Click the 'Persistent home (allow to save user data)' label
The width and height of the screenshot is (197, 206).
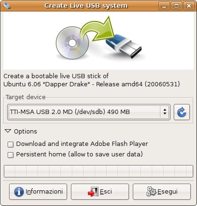click(79, 154)
